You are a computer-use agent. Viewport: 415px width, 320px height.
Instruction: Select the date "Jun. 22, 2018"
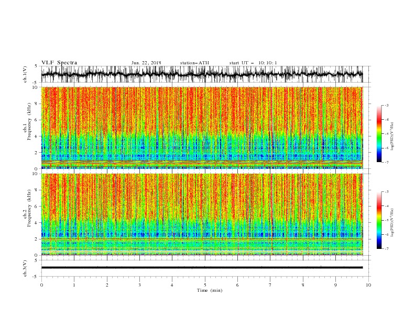146,63
